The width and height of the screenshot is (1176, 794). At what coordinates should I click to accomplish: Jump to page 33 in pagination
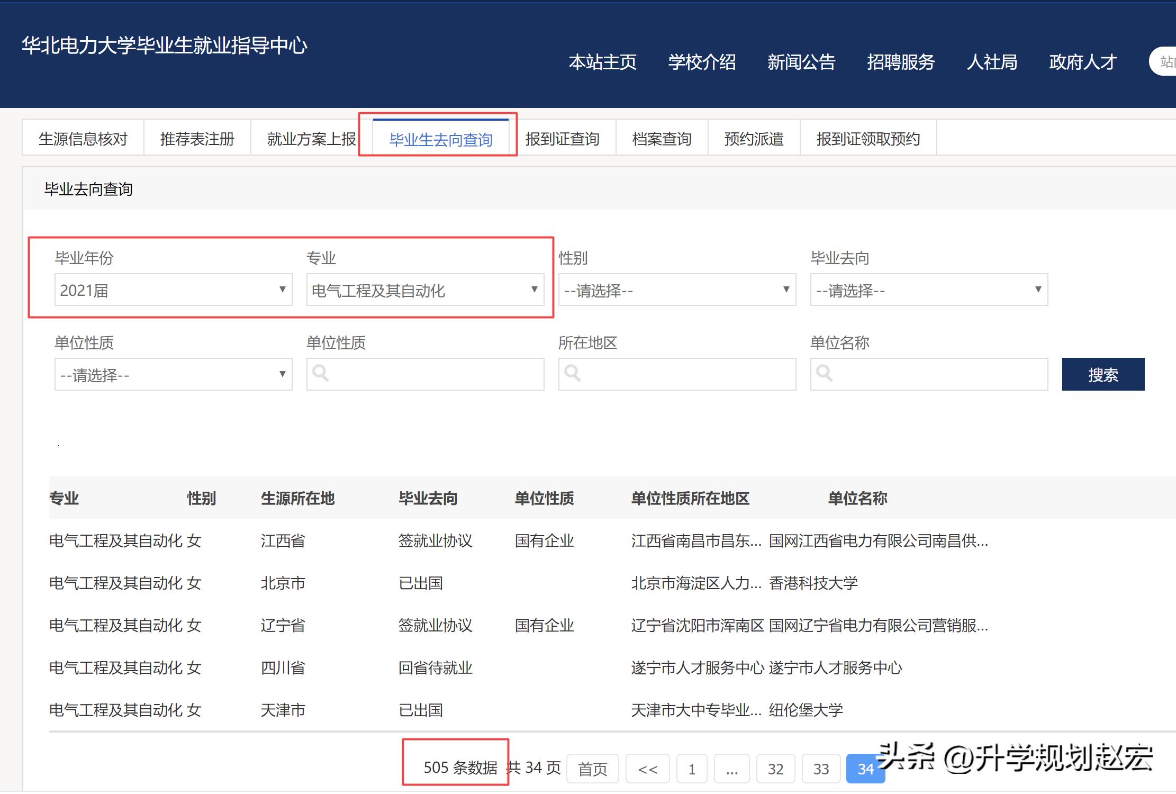pos(821,769)
